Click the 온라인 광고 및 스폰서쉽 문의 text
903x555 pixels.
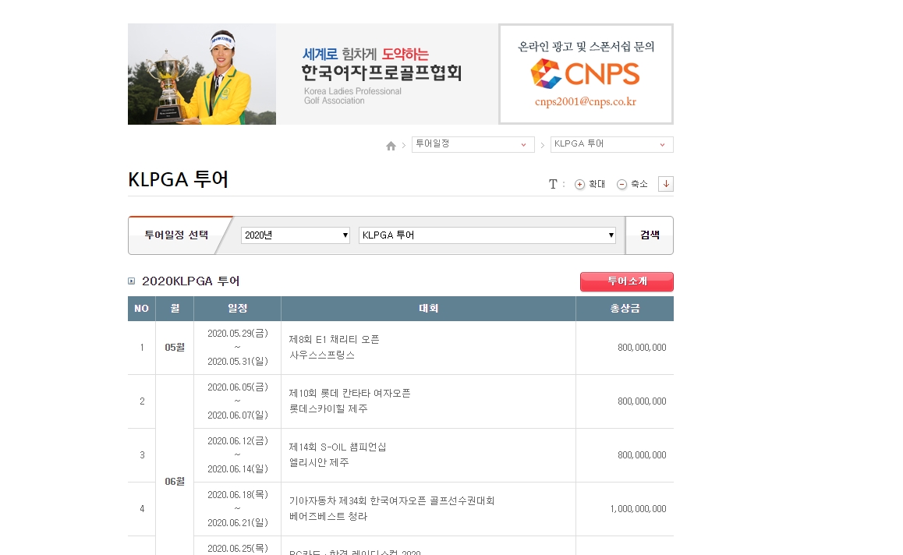point(586,47)
